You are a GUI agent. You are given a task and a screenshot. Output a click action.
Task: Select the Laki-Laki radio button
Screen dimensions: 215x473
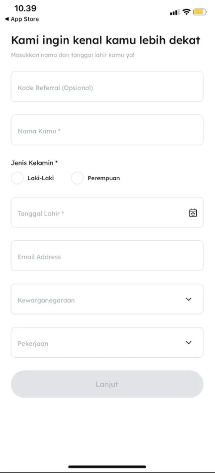pos(17,178)
